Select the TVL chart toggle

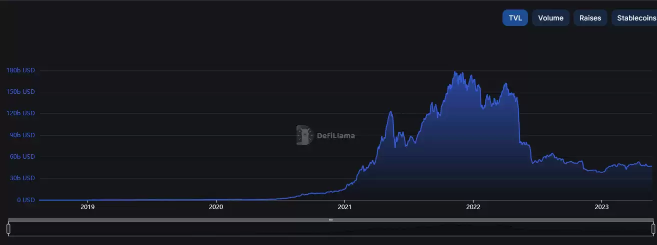[x=515, y=18]
